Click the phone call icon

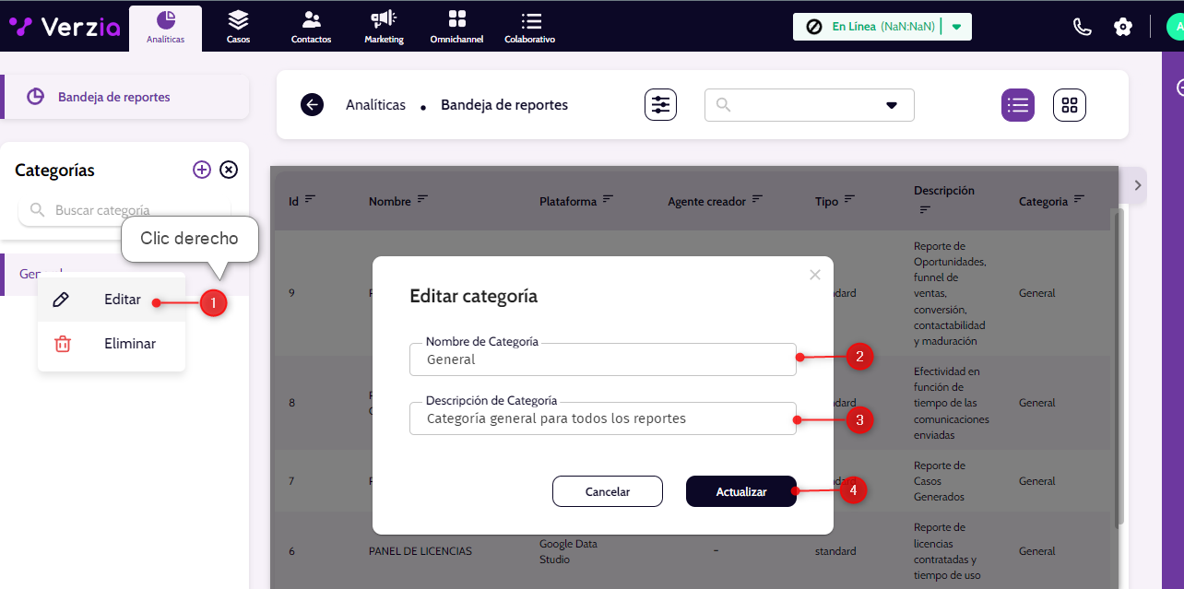pyautogui.click(x=1083, y=27)
